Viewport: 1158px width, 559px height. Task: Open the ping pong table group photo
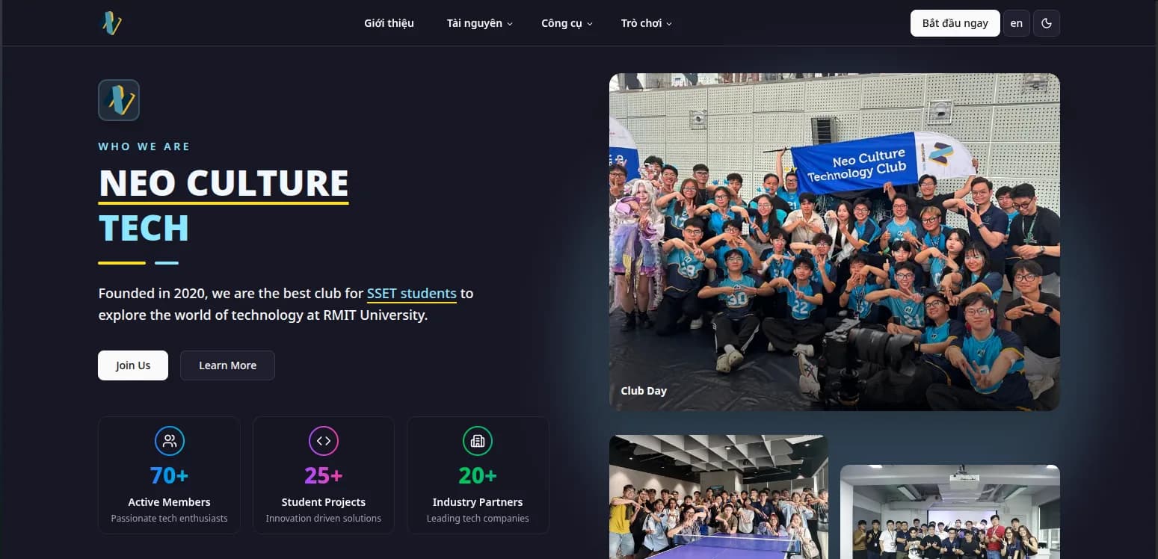[718, 497]
